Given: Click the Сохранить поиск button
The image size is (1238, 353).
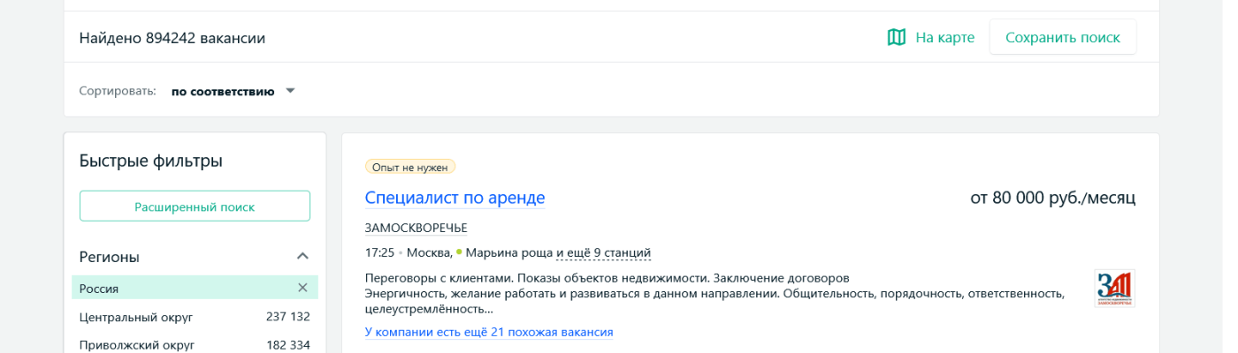Looking at the screenshot, I should [x=1062, y=37].
